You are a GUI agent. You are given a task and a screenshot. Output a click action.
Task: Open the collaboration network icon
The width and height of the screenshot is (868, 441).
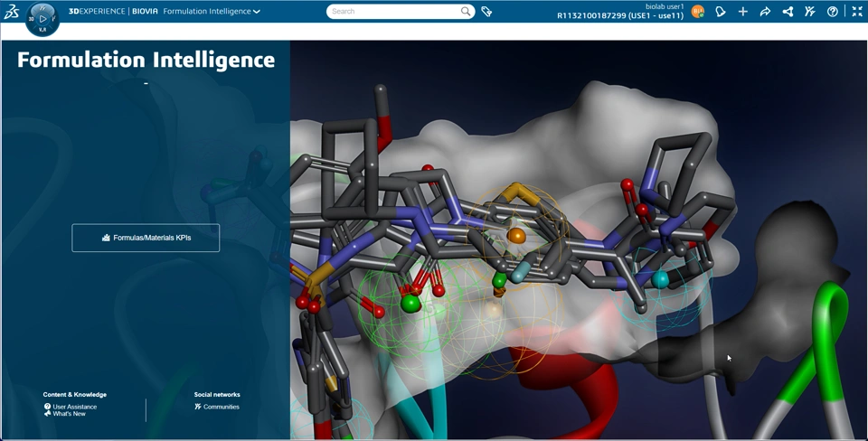788,11
